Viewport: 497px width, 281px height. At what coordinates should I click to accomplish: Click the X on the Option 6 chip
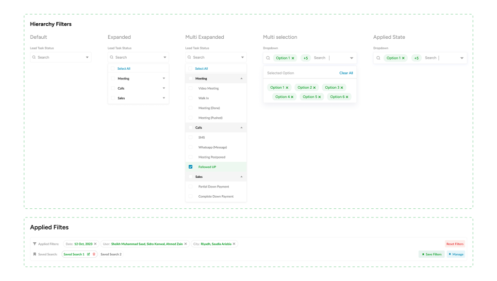click(347, 97)
